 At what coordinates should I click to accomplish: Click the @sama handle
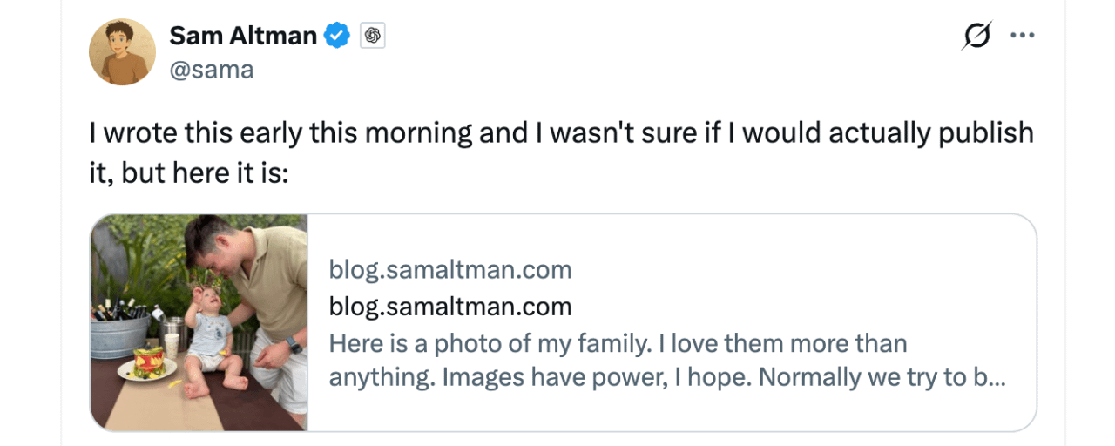click(x=212, y=70)
